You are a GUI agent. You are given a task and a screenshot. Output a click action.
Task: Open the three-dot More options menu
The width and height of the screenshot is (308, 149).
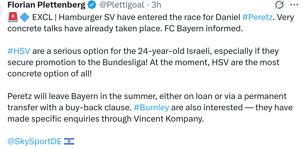point(294,5)
